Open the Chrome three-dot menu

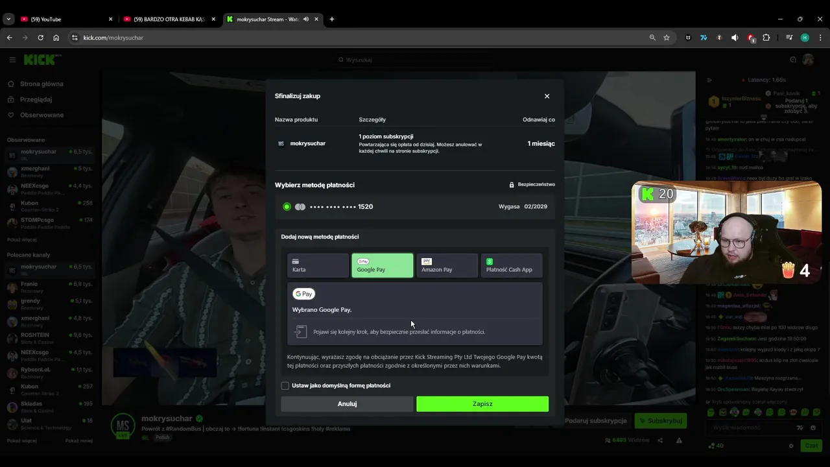pos(820,38)
